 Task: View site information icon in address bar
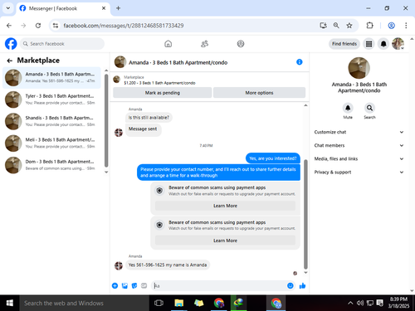coord(56,26)
